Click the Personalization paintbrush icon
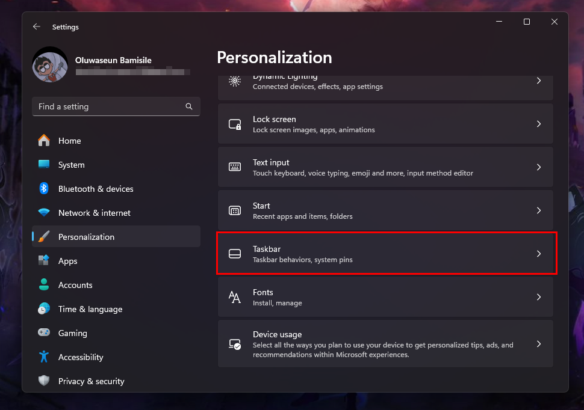 click(x=44, y=237)
